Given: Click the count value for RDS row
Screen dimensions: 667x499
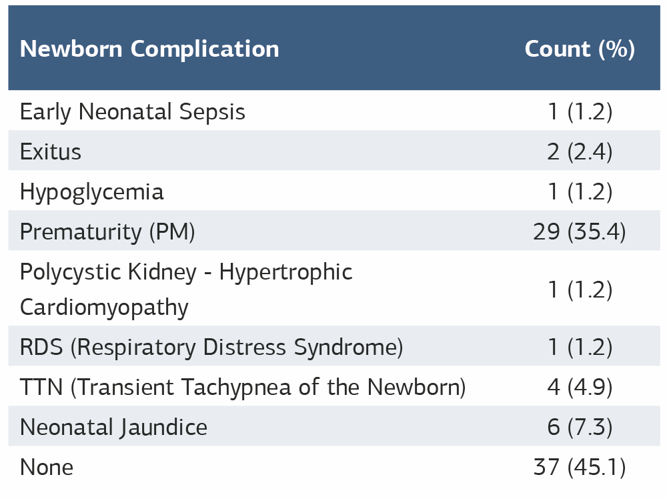Looking at the screenshot, I should point(579,347).
